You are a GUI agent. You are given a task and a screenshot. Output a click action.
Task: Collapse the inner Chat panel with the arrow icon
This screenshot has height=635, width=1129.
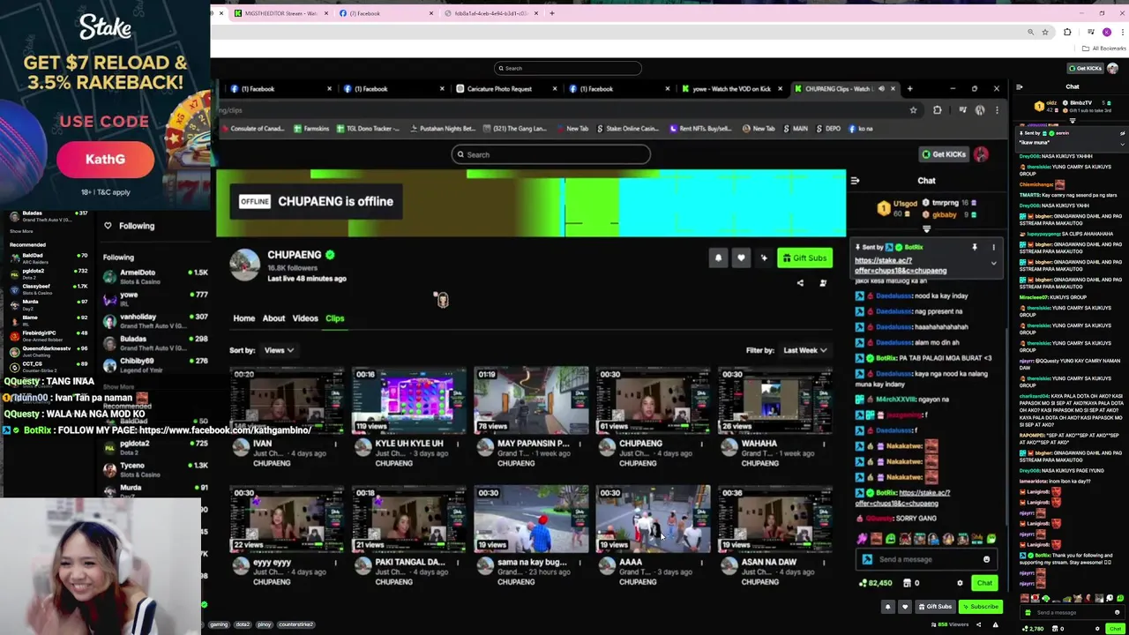pos(855,181)
